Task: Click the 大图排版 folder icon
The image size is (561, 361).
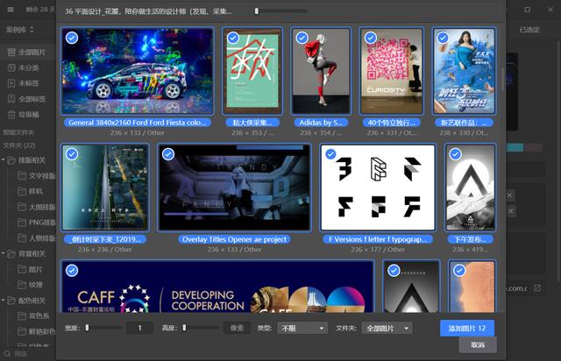Action: click(x=22, y=207)
